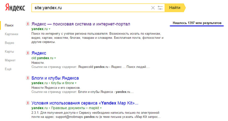Viewport: 228px width, 121px height.
Task: Click snippet text starting Поиск по интернету с учётом
Action: (97, 38)
